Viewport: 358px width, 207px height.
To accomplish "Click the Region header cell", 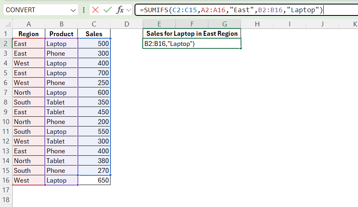I will (29, 34).
